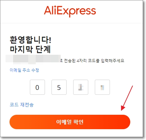Click the red arrow annotation
Viewport: 146px width, 140px height.
127,98
